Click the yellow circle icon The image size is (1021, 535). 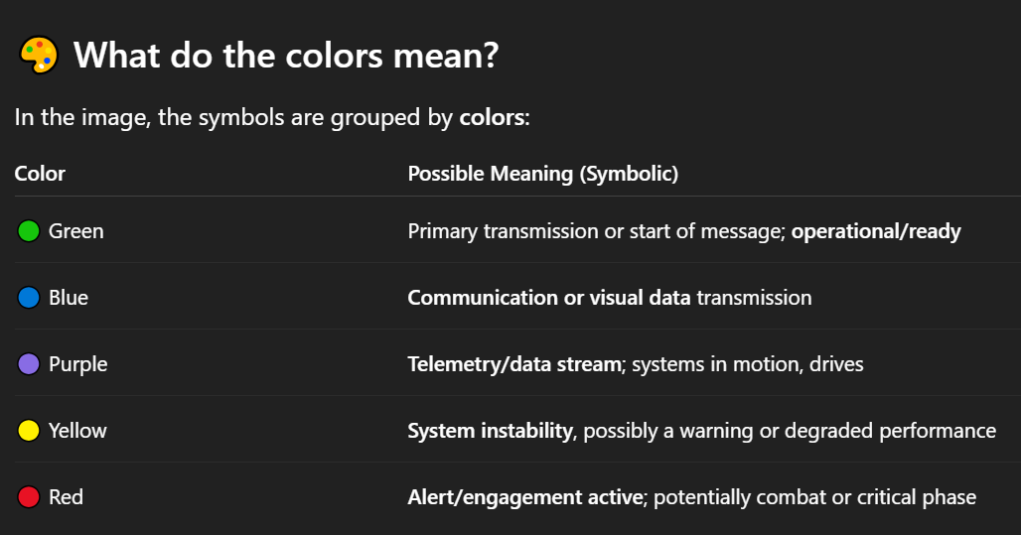(29, 431)
